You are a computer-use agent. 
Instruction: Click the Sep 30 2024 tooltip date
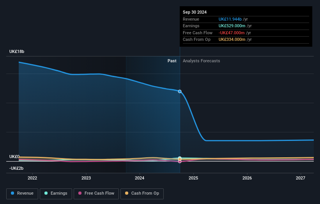click(x=195, y=12)
